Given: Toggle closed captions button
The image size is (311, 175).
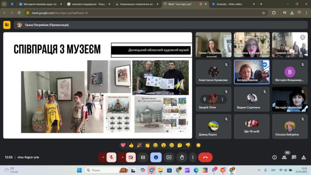Looking at the screenshot, I should [x=143, y=157].
